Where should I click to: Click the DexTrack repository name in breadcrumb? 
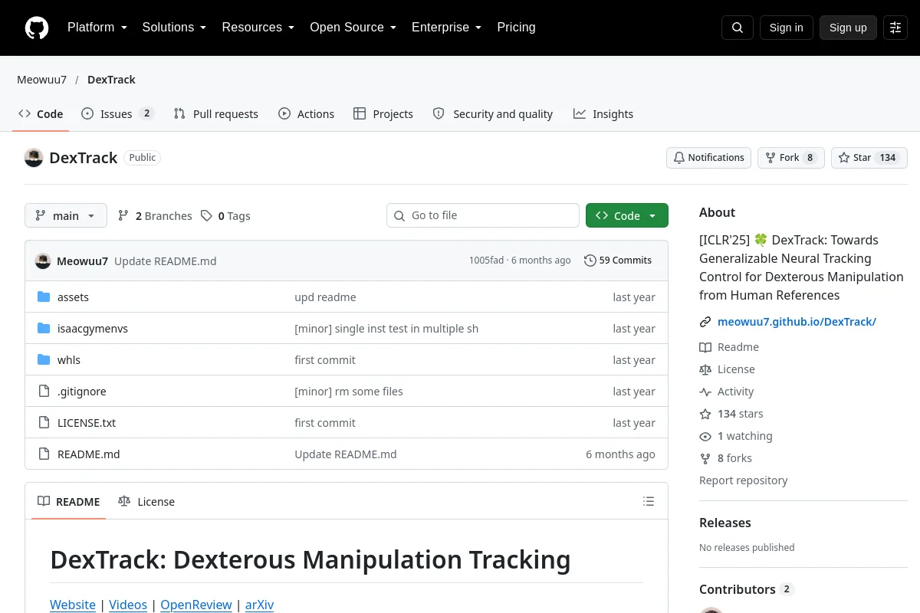(x=111, y=80)
